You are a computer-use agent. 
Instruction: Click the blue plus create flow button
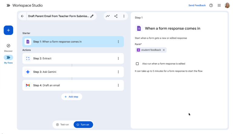[x=8, y=30]
